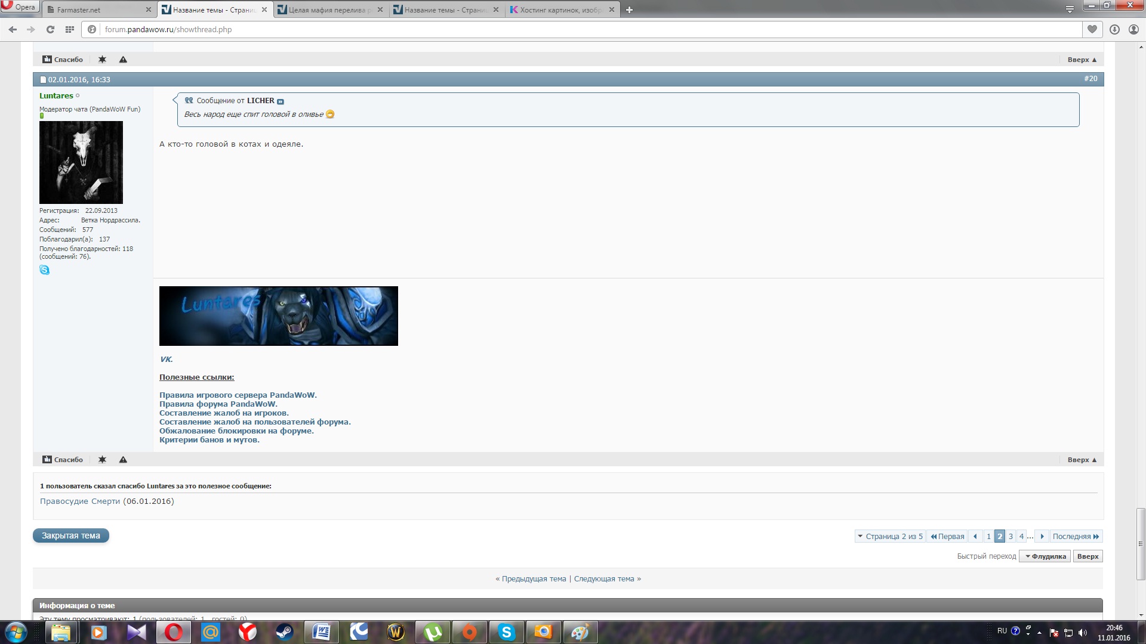Open 'Правила форума PandaWoW' link
The height and width of the screenshot is (644, 1146).
point(218,404)
